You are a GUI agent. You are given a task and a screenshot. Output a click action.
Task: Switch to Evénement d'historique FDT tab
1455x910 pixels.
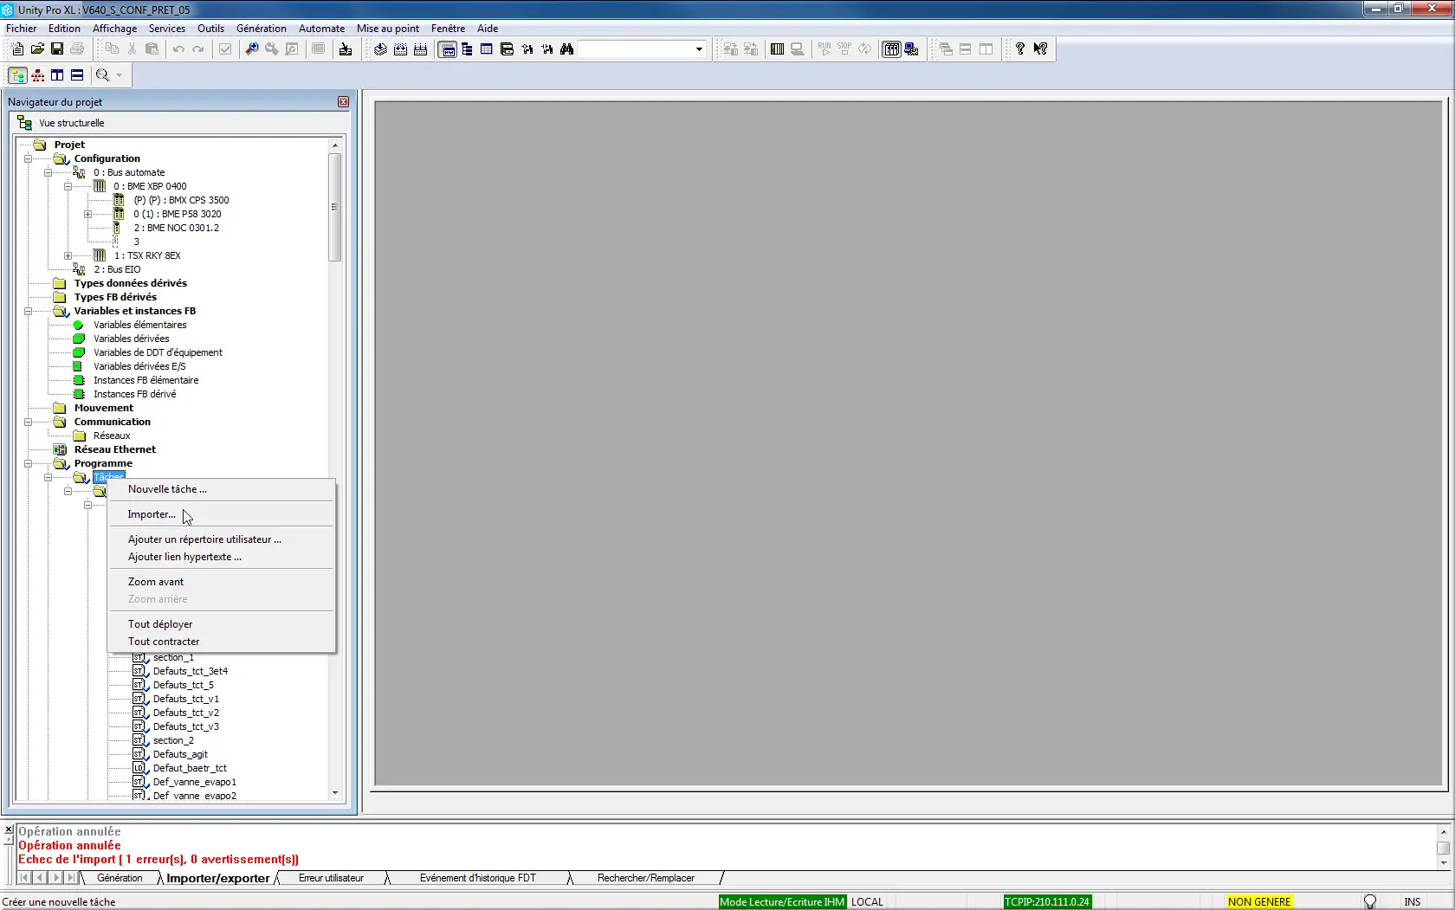point(478,878)
